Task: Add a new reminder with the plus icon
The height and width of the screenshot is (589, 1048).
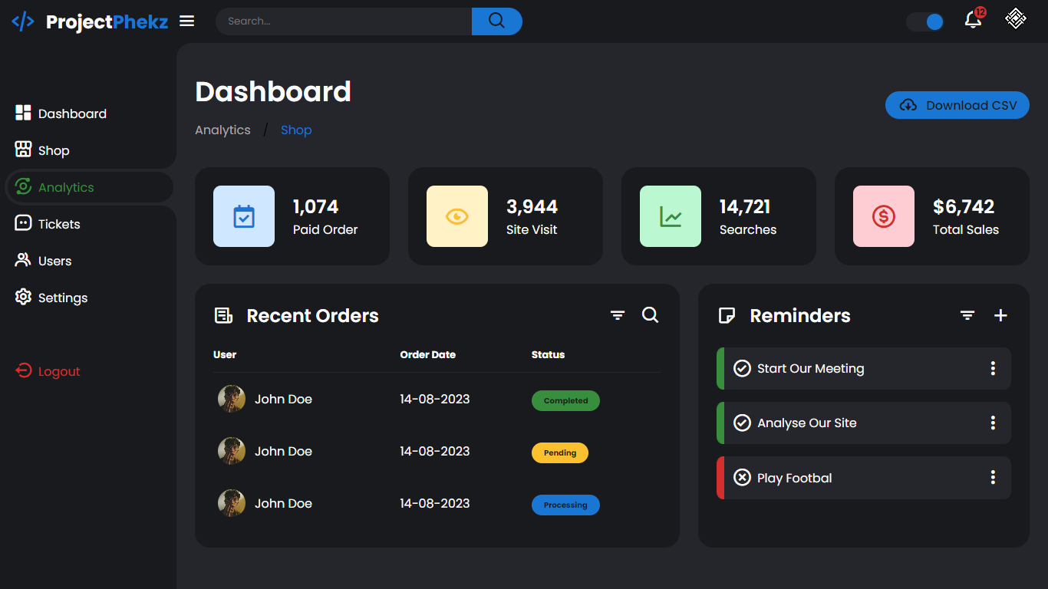Action: [1000, 315]
